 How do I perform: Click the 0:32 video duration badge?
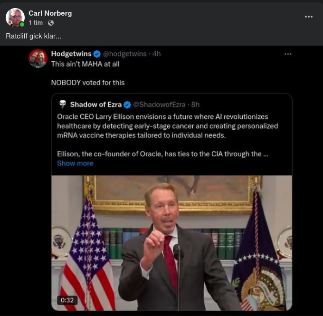67,300
